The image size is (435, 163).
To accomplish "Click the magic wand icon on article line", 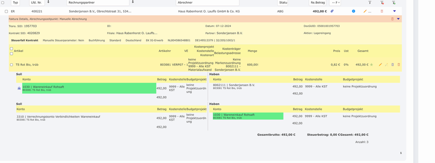I will (386, 65).
